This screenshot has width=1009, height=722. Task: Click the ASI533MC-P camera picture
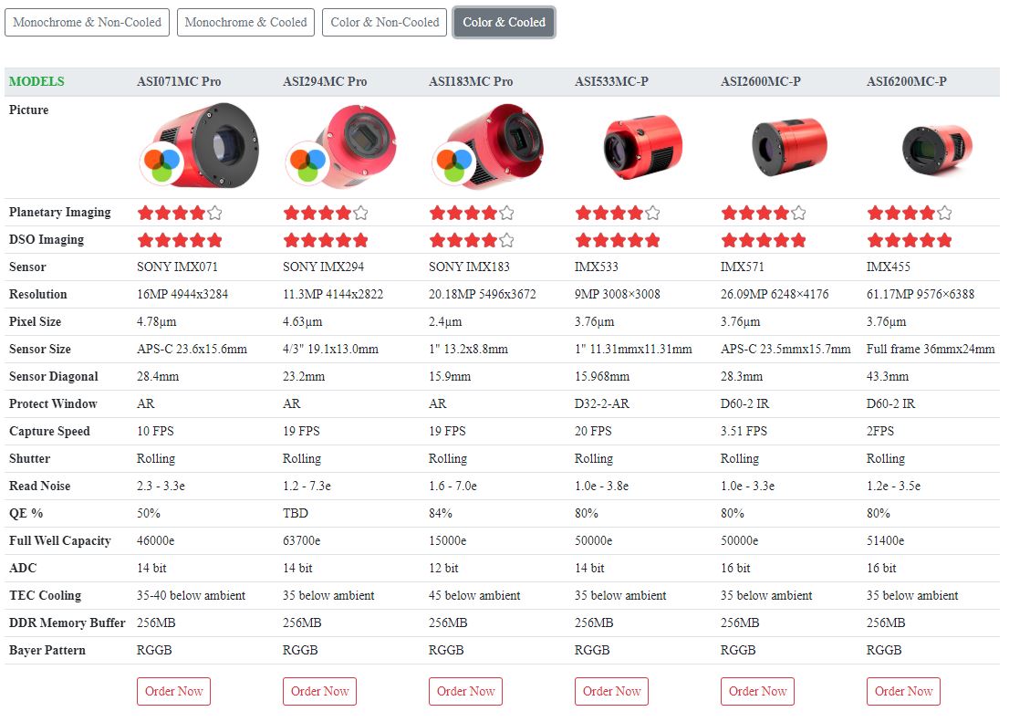[x=643, y=146]
